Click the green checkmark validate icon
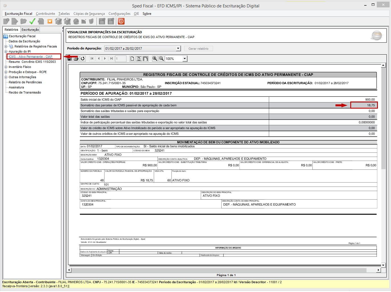The image size is (391, 292). [32, 21]
